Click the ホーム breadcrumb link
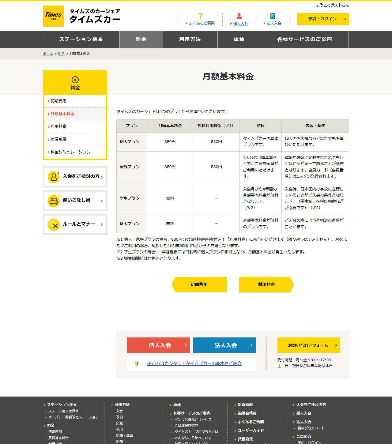 (x=48, y=54)
